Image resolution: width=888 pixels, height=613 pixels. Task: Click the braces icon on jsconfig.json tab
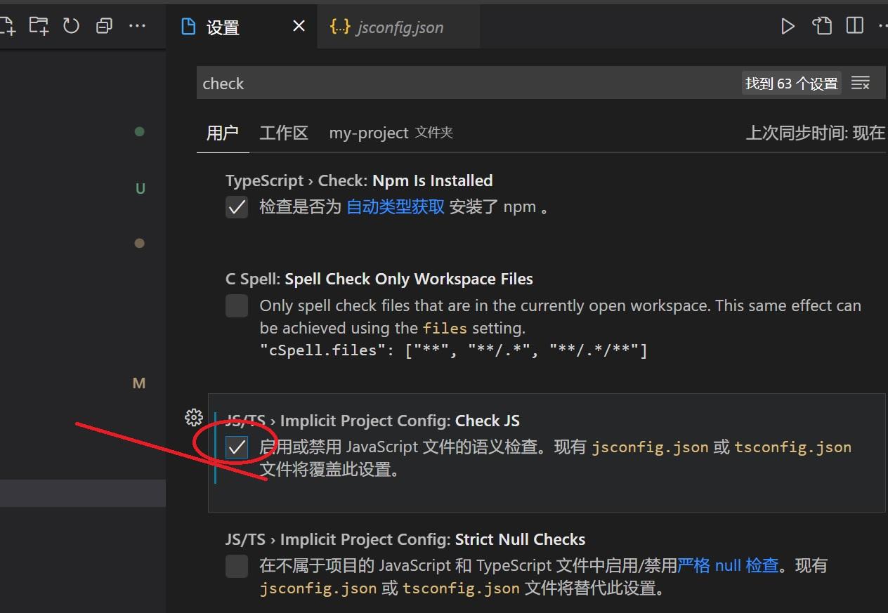(339, 27)
